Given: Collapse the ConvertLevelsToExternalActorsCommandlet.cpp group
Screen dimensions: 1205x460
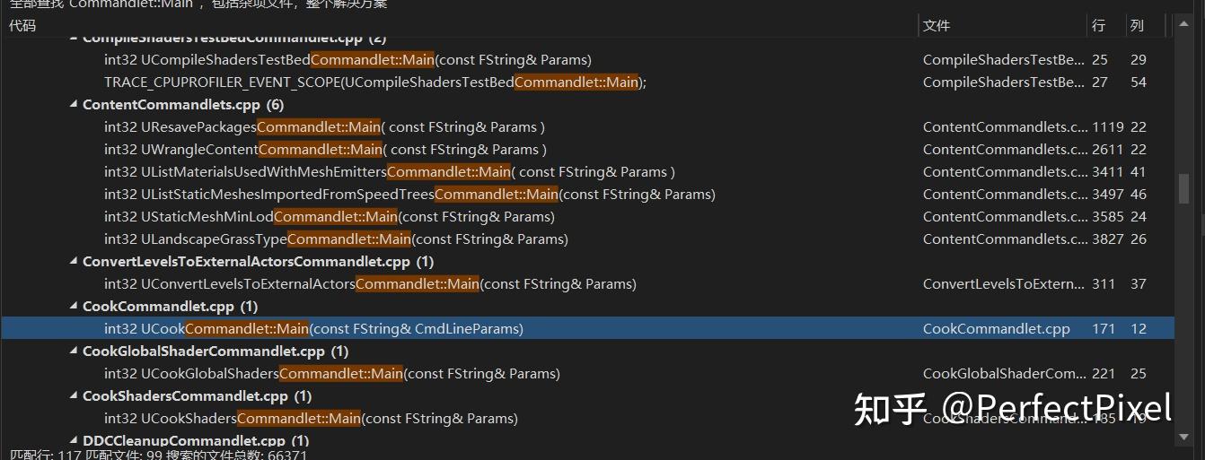Looking at the screenshot, I should click(x=74, y=262).
